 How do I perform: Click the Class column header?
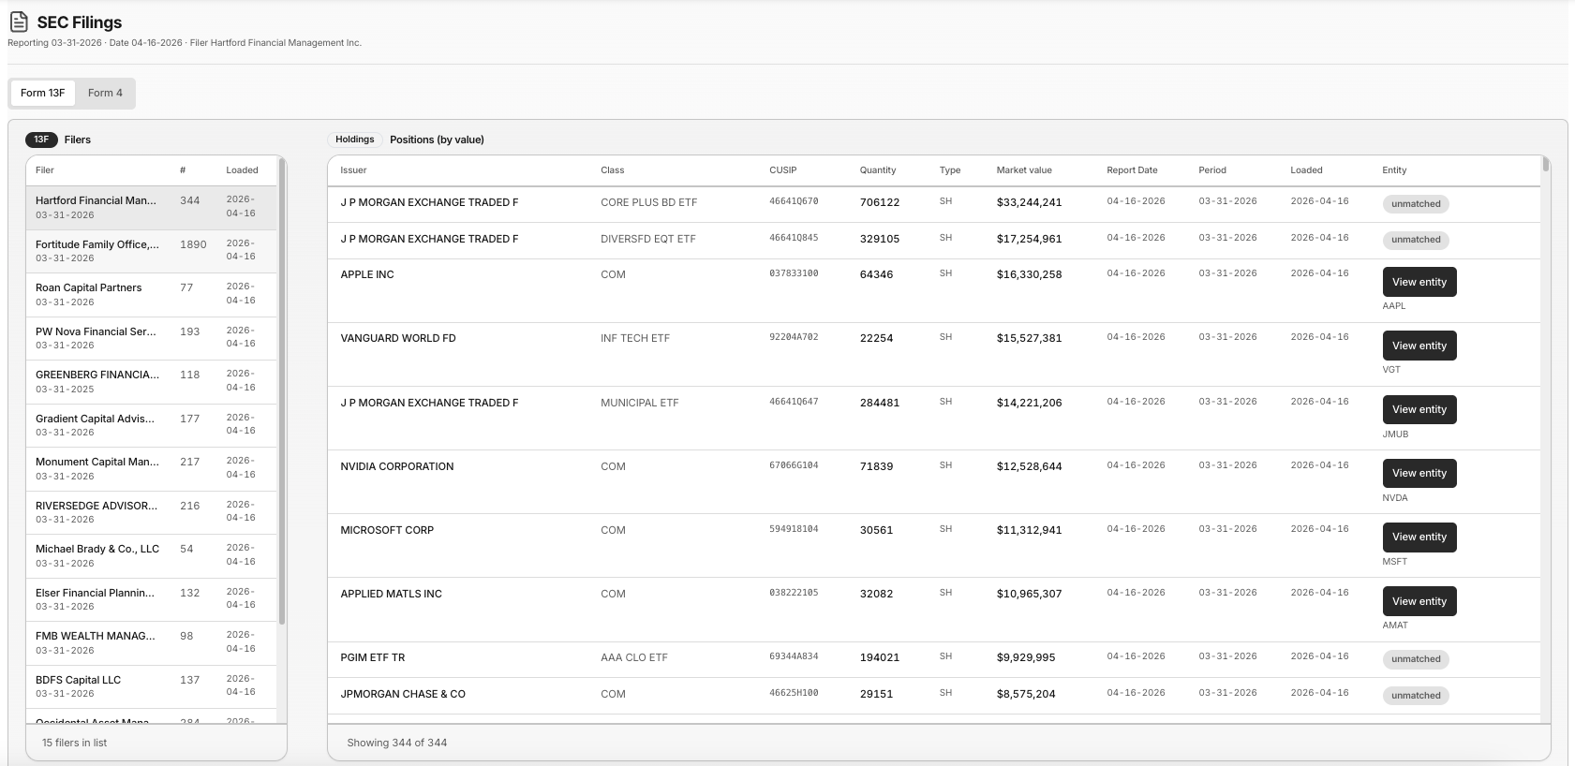[612, 170]
